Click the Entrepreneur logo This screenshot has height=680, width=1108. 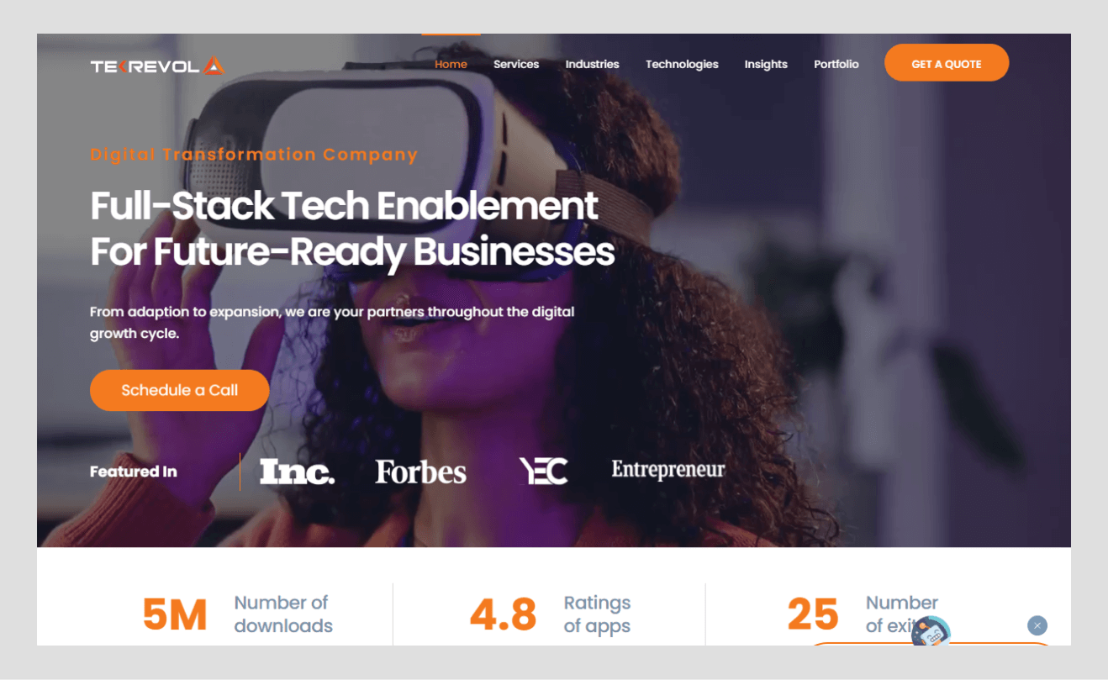tap(668, 470)
